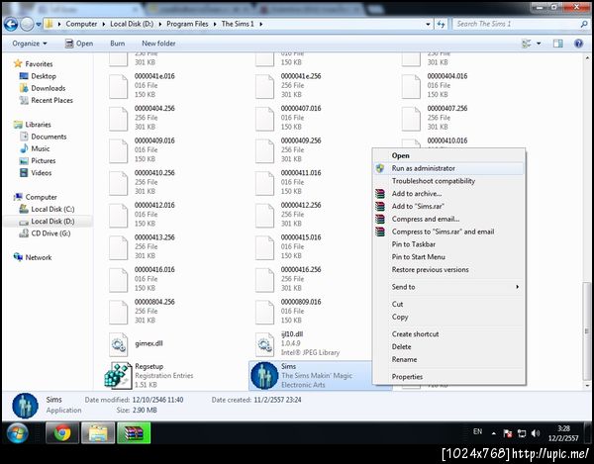Select file 00000404.256
This screenshot has height=464, width=594.
(x=142, y=118)
